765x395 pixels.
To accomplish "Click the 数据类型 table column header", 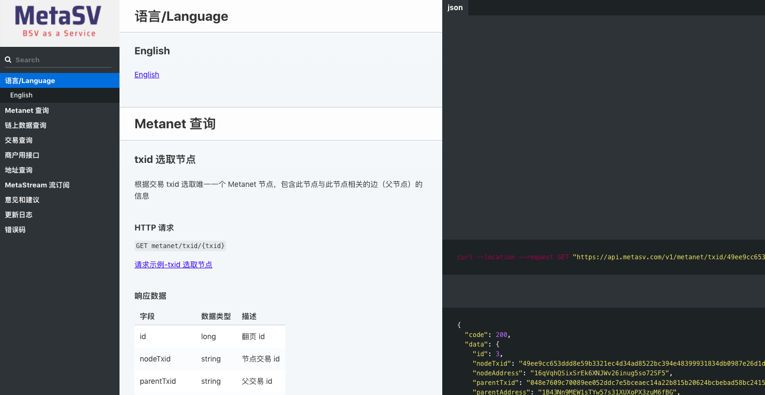I will 216,316.
